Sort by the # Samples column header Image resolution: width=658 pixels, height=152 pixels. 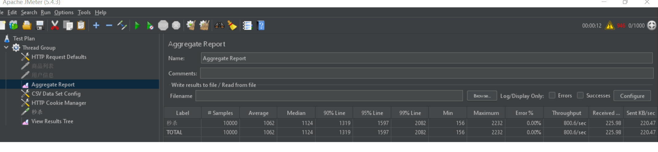[x=220, y=113]
